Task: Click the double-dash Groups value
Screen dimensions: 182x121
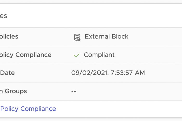Action: (74, 91)
